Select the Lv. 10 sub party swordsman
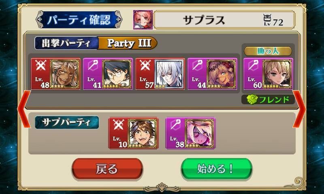The height and width of the screenshot is (194, 324). pyautogui.click(x=134, y=133)
